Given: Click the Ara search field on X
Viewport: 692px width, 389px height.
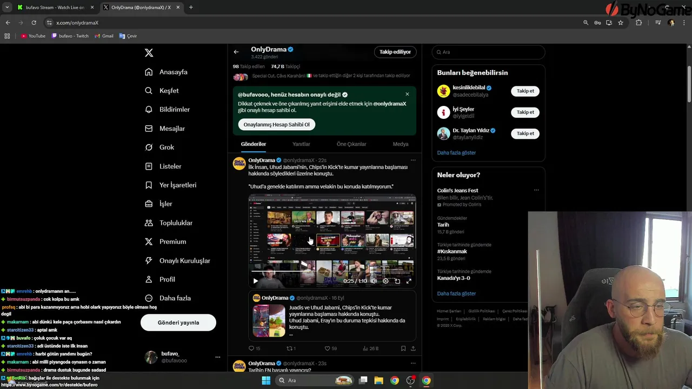Looking at the screenshot, I should tap(488, 52).
